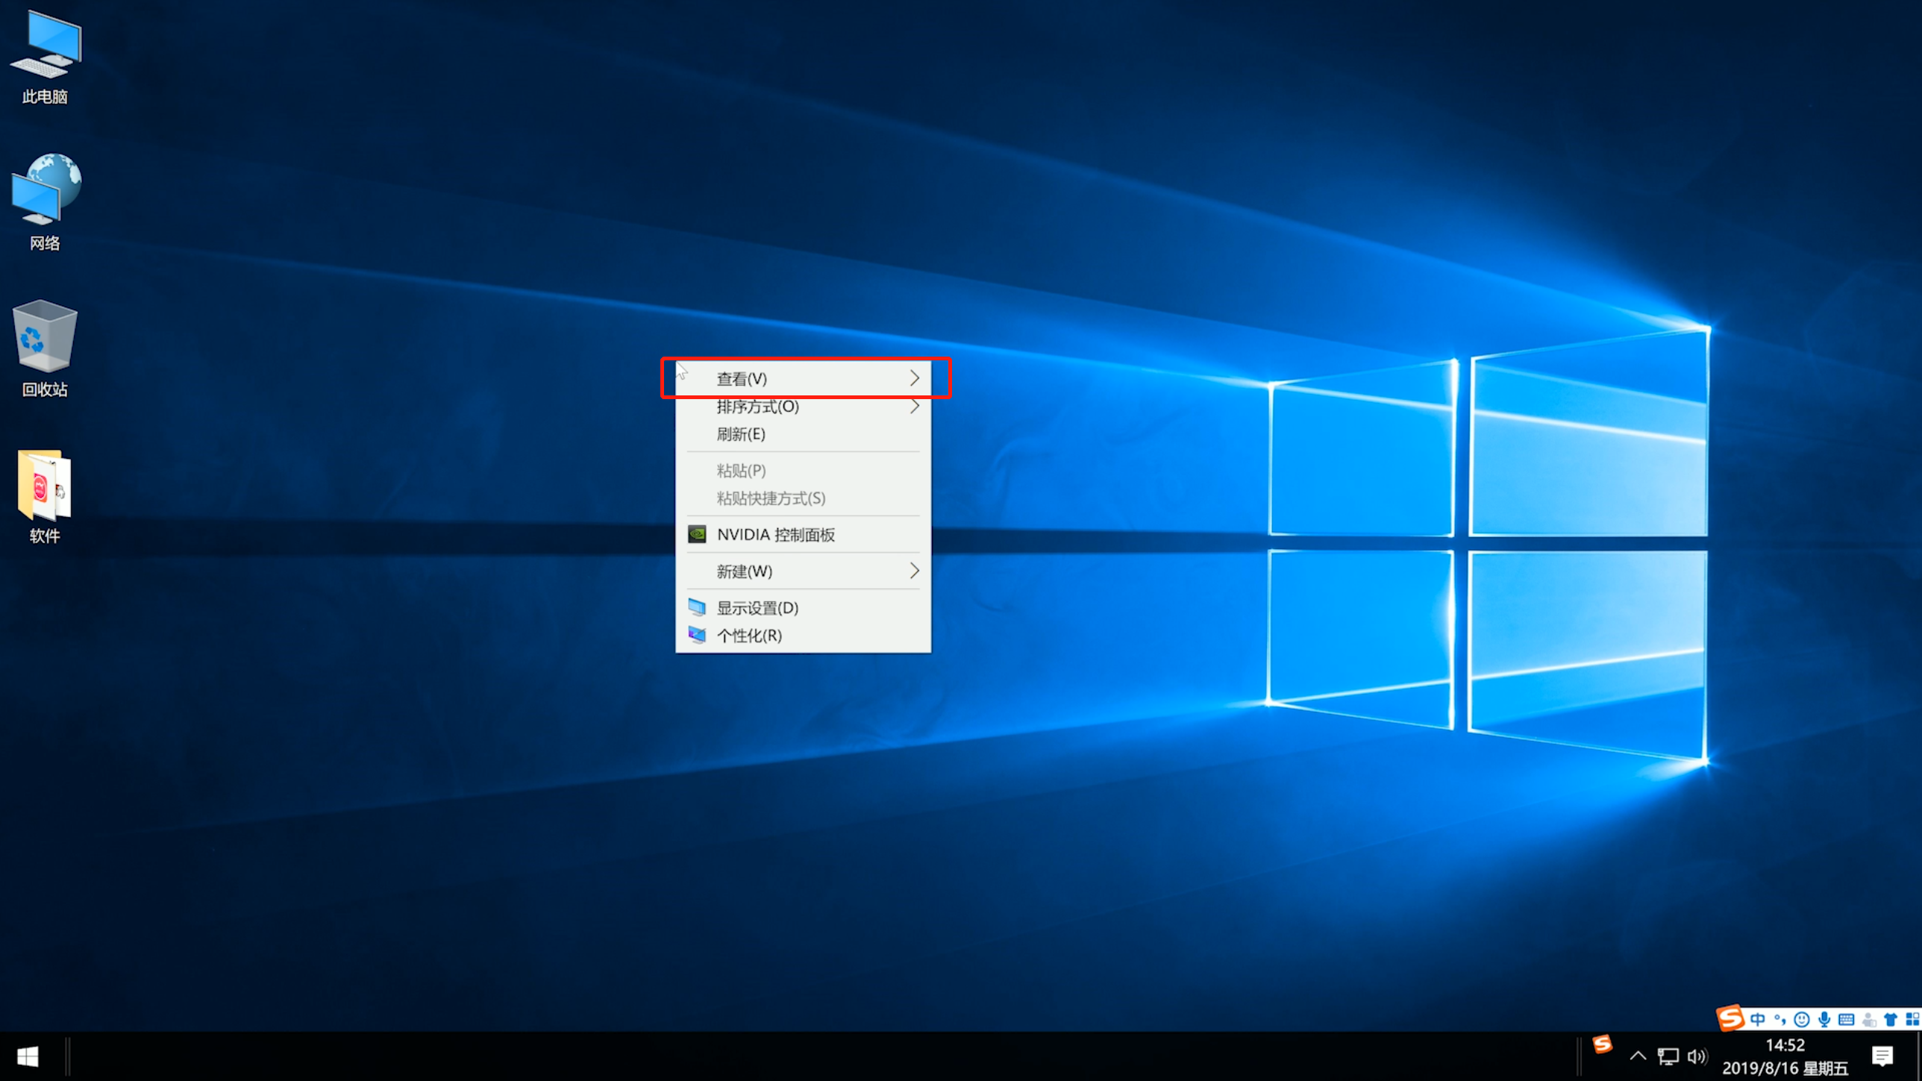
Task: Open Sogou soft keyboard icon
Action: [1847, 1019]
